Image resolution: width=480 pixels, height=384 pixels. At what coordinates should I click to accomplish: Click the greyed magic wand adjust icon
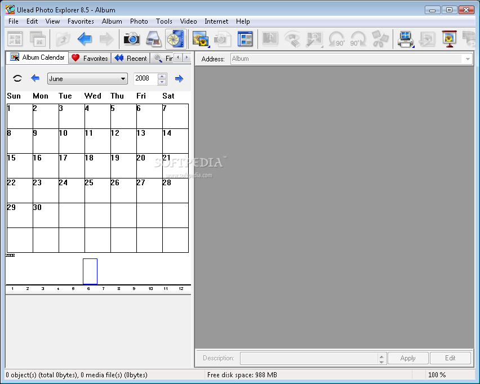[314, 39]
